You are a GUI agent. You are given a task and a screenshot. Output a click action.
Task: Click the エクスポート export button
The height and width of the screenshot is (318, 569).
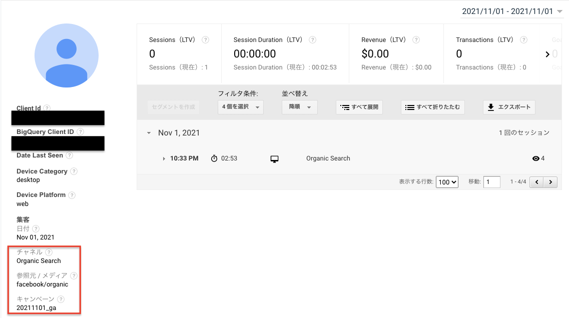[x=509, y=107]
